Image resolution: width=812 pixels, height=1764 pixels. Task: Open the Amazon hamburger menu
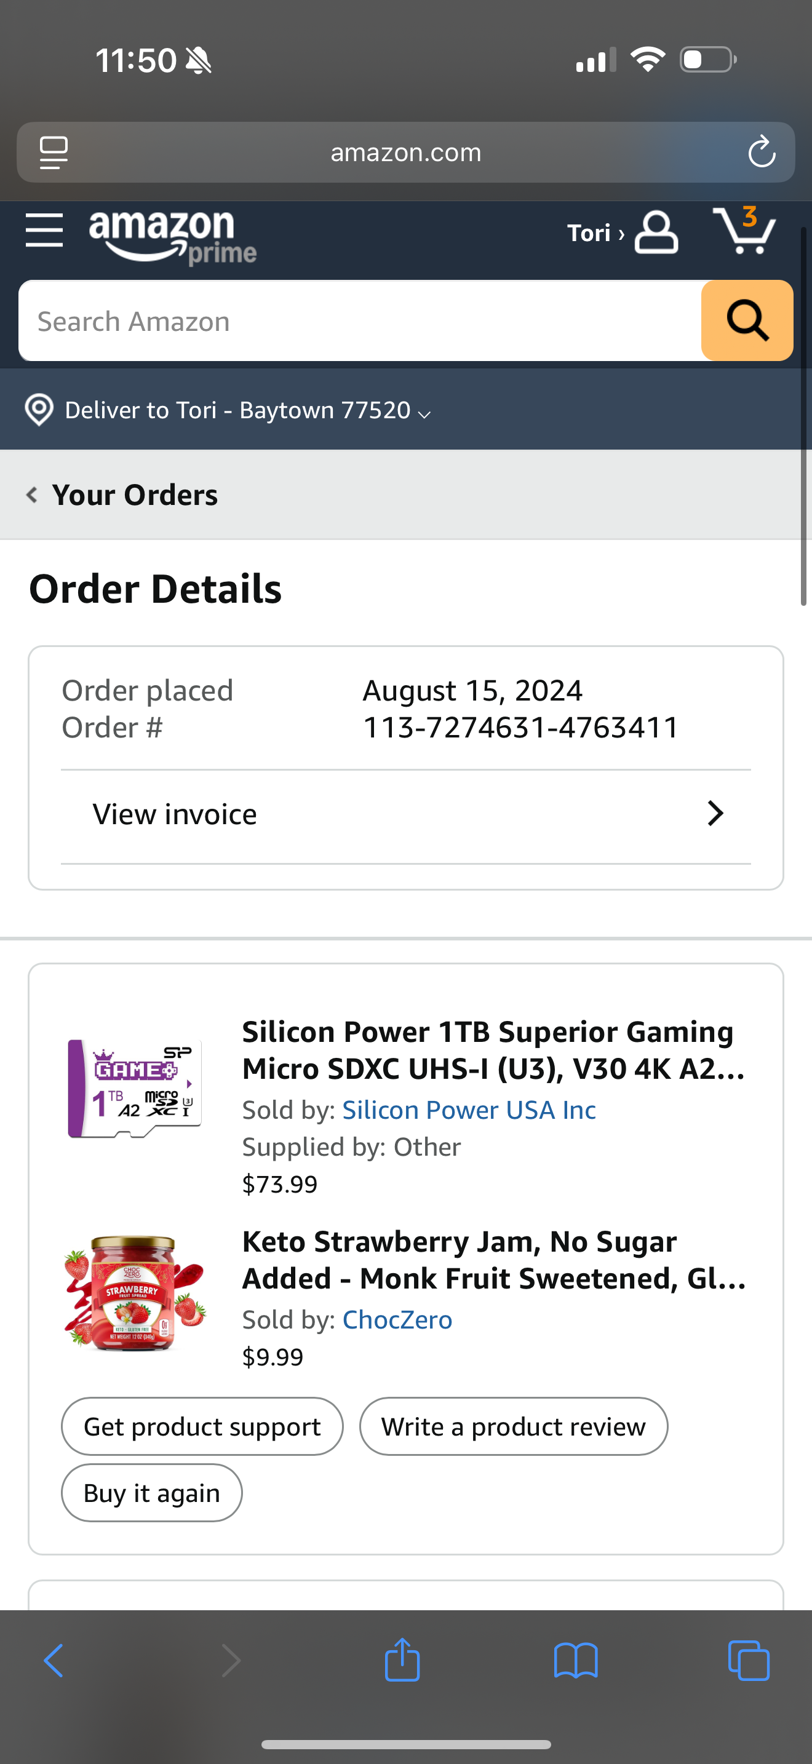(44, 230)
